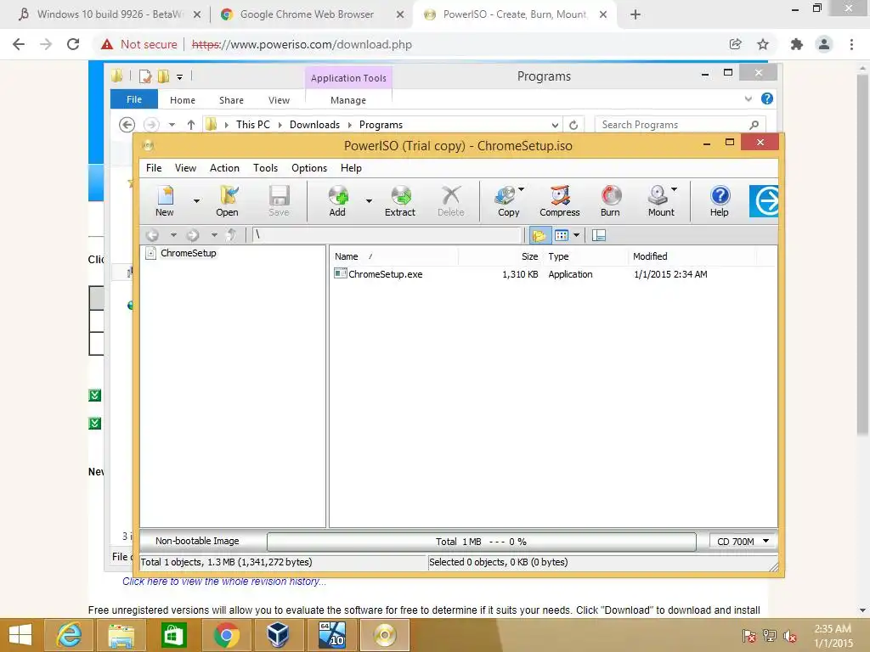Open the CD 700M media size dropdown
The width and height of the screenshot is (870, 652).
(743, 541)
